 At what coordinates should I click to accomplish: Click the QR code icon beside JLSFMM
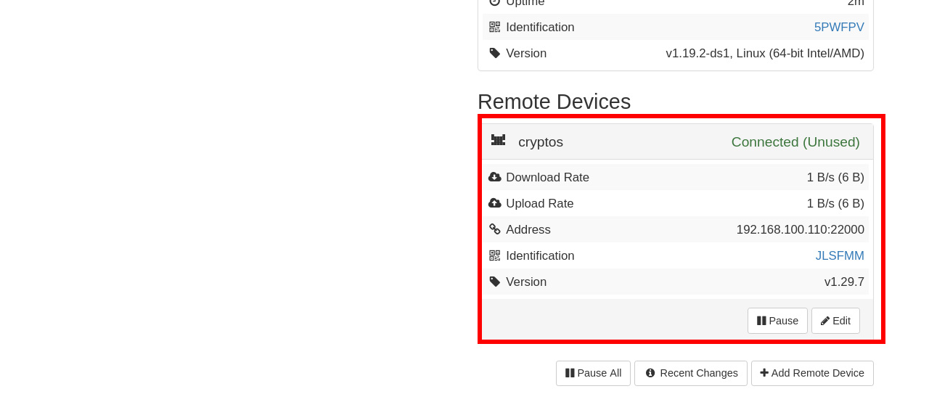(495, 255)
